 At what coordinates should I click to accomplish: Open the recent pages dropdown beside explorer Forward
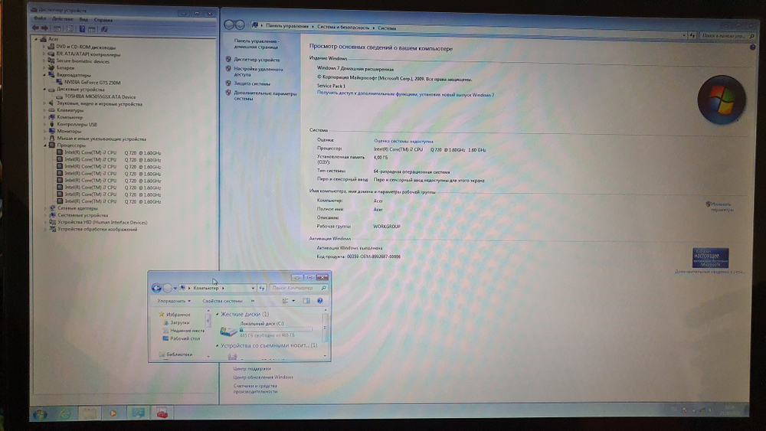[x=175, y=289]
